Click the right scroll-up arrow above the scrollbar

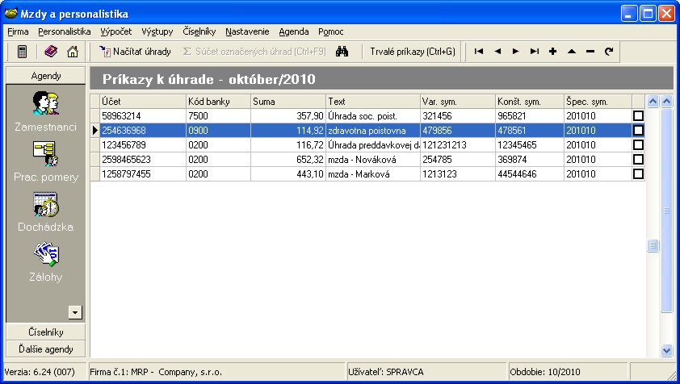coord(666,102)
